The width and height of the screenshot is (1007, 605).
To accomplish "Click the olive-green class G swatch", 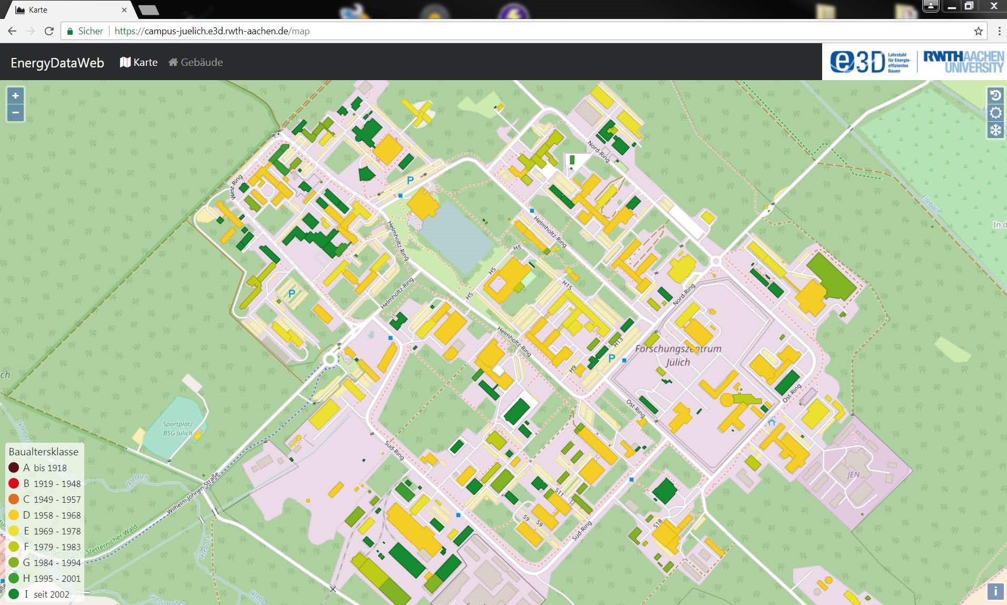I will pos(14,562).
